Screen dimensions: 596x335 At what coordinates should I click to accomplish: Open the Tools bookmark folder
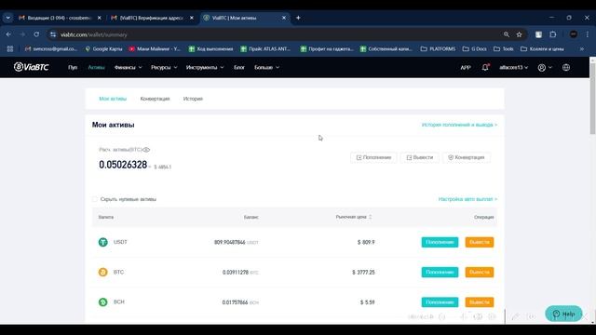click(503, 49)
